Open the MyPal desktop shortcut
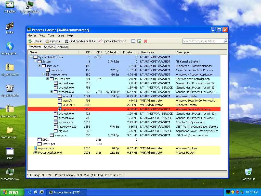 coord(10,28)
